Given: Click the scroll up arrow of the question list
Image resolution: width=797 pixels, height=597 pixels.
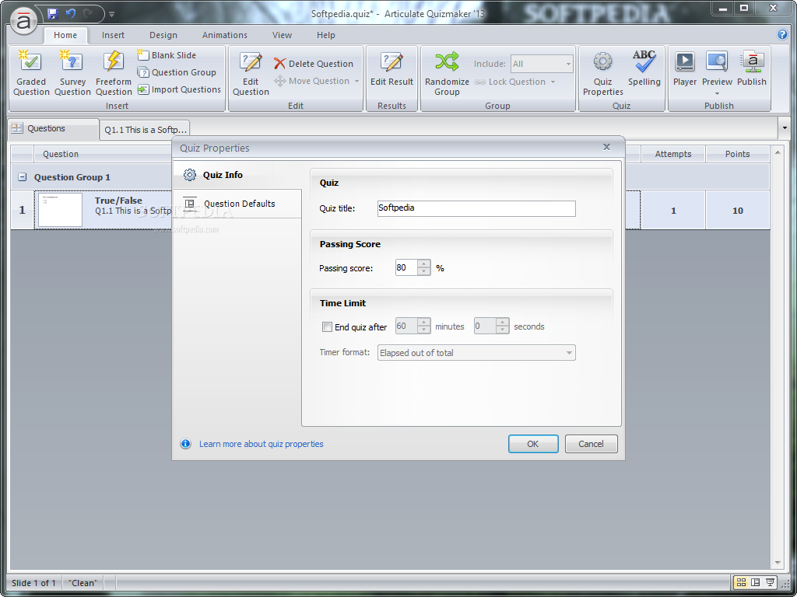Looking at the screenshot, I should click(x=777, y=152).
